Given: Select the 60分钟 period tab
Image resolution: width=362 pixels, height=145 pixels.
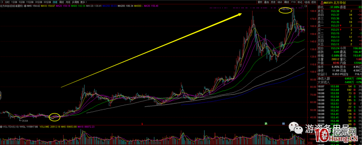Looking at the screenshot, I should coord(48,2).
